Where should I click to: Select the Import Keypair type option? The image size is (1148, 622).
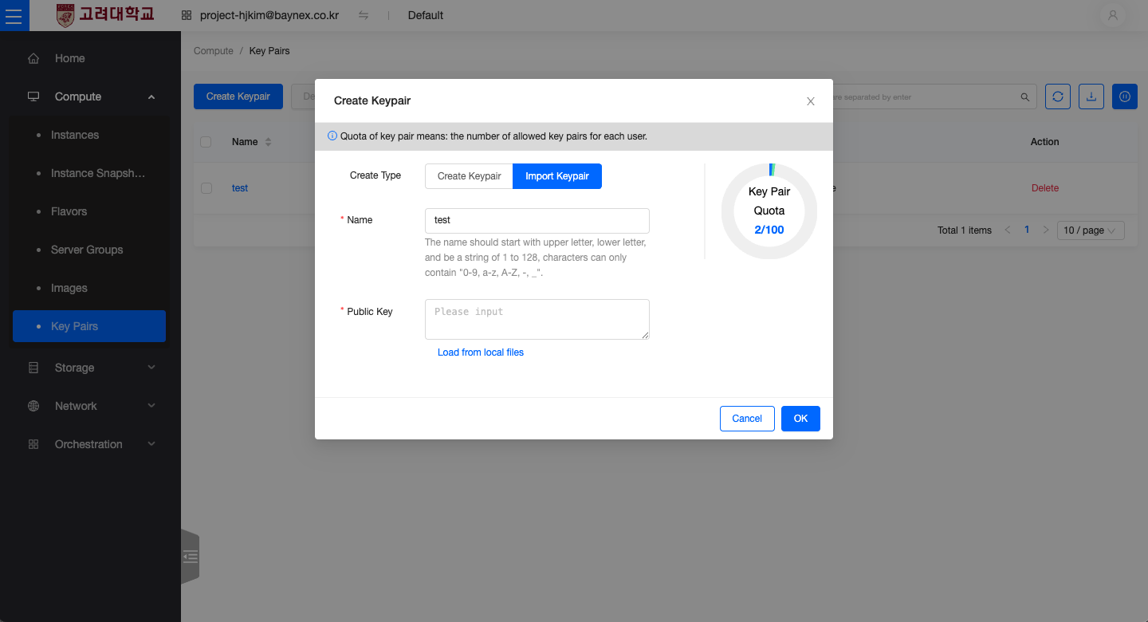[x=557, y=176]
